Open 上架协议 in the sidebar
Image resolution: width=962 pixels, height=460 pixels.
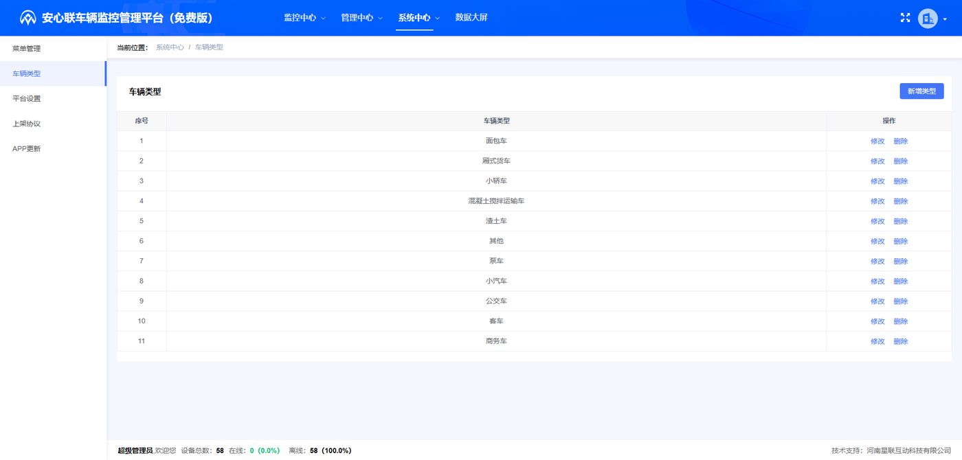[53, 124]
